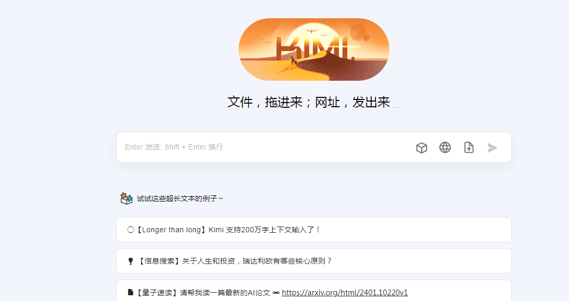Click the Kimi desert banner logo
This screenshot has height=301, width=569.
coord(314,49)
